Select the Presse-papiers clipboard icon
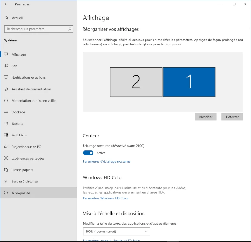 6,170
